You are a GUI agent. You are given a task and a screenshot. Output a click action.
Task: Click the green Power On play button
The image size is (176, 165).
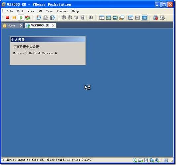(21, 18)
